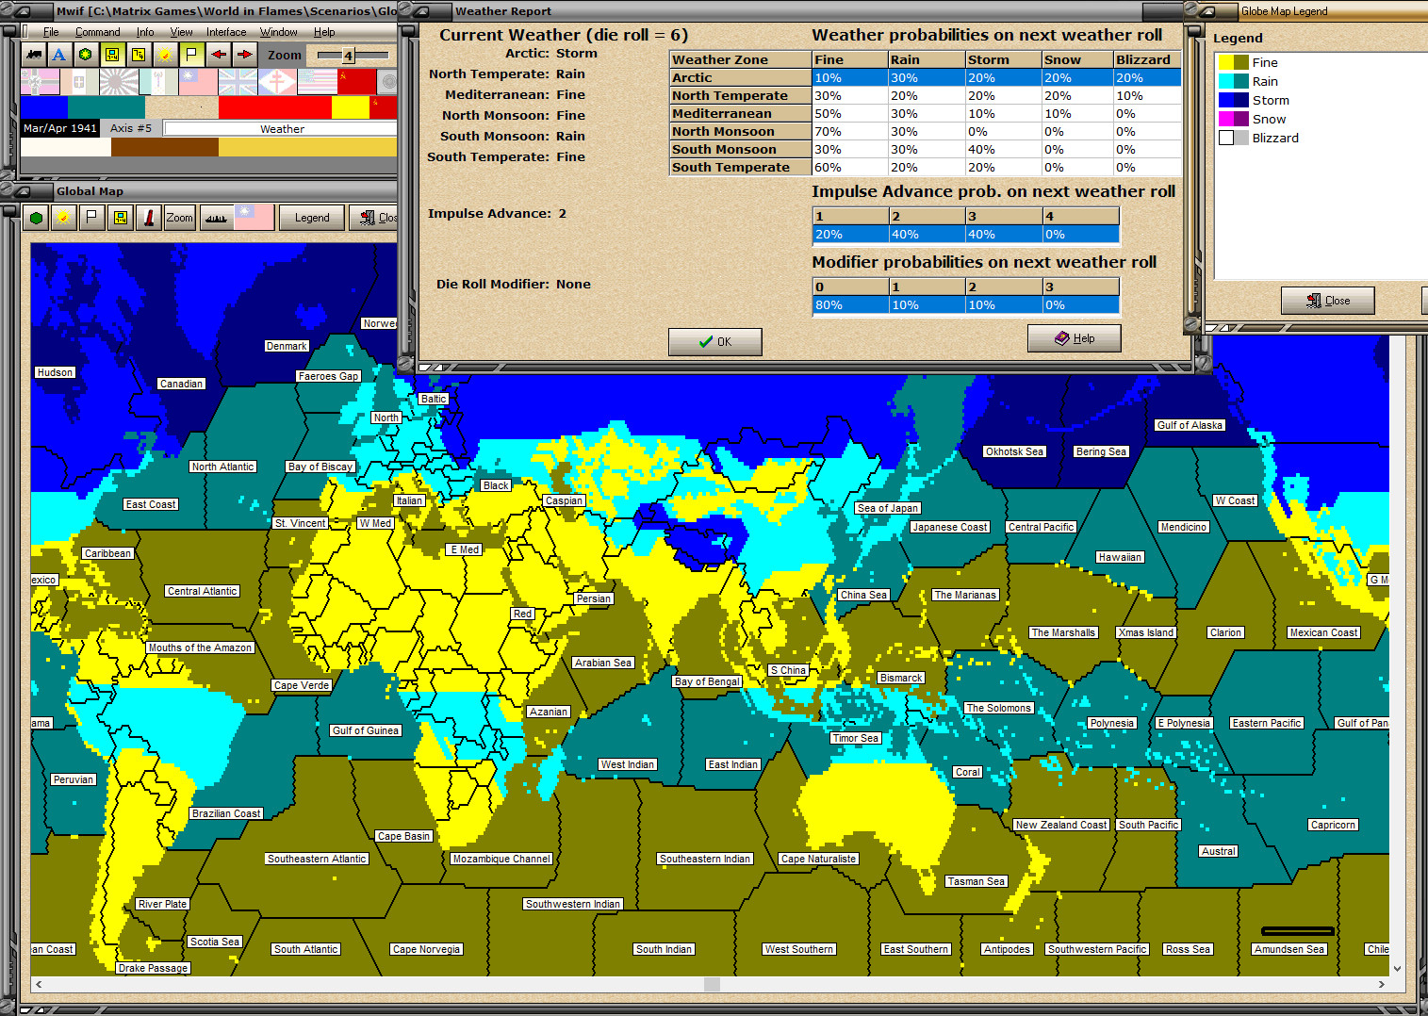The image size is (1428, 1016).
Task: Select the Arctic row in weather zone table
Action: 926,78
